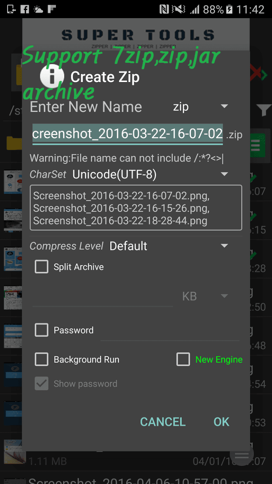Tap the battery icon in status bar
272x484 pixels.
pyautogui.click(x=229, y=9)
